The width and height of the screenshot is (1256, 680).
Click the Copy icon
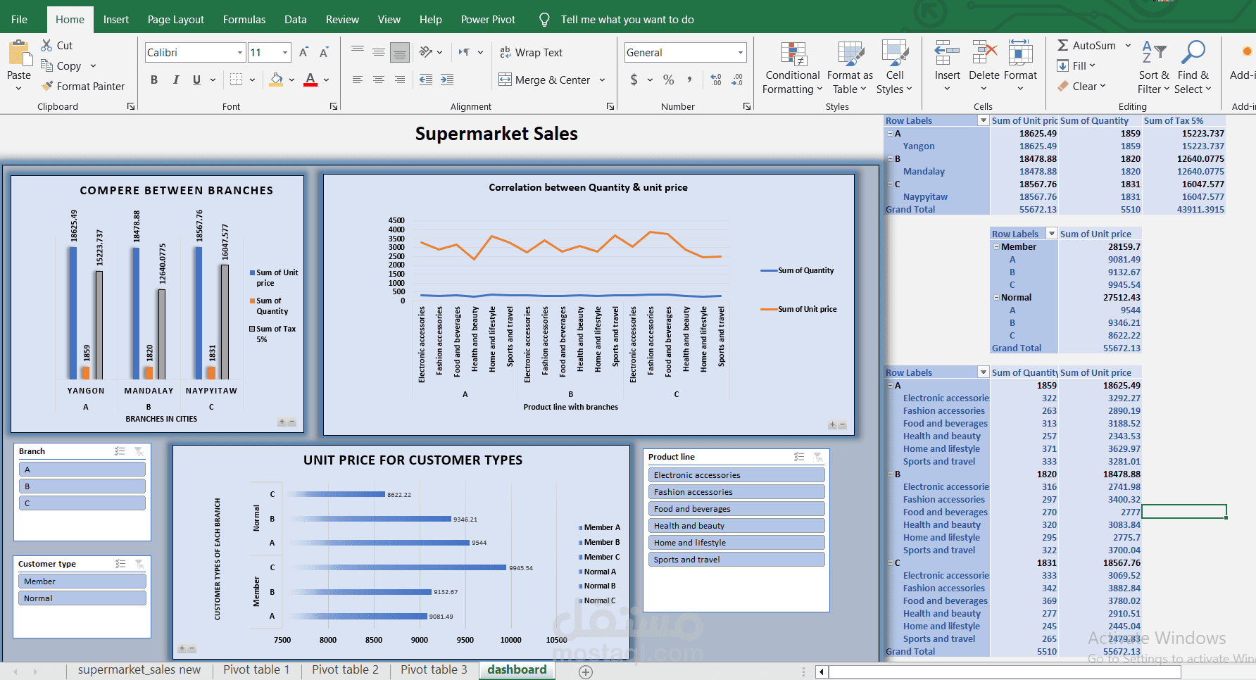click(47, 65)
